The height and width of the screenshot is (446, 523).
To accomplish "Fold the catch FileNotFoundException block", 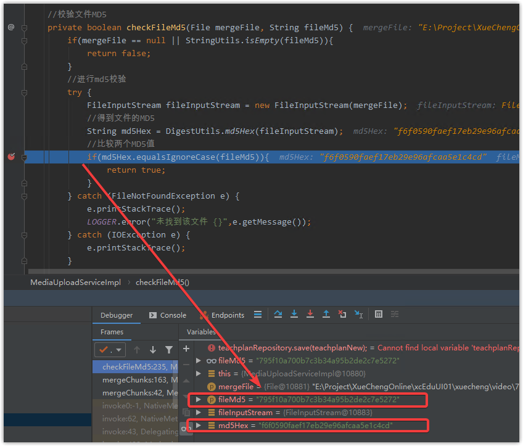I will click(x=24, y=197).
